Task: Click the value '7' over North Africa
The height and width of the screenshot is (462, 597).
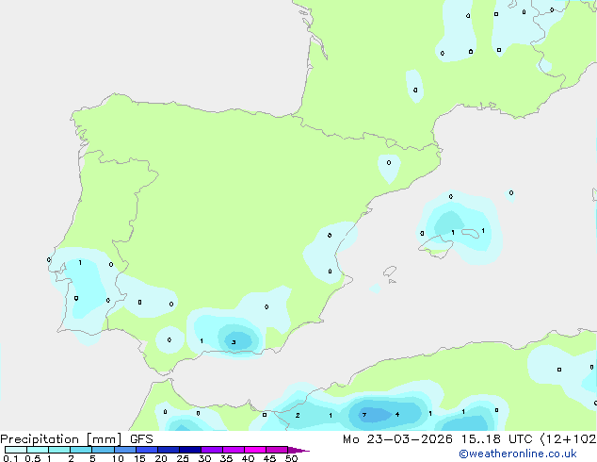Action: [364, 415]
